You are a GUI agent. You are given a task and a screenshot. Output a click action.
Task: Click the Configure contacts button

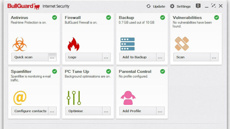point(30,111)
